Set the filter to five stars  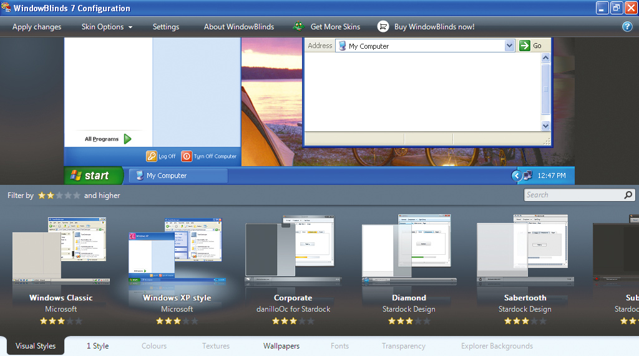[x=77, y=195]
